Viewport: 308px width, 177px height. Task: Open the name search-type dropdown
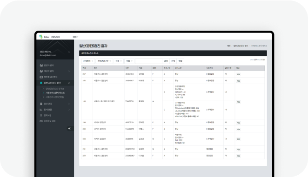pos(129,61)
